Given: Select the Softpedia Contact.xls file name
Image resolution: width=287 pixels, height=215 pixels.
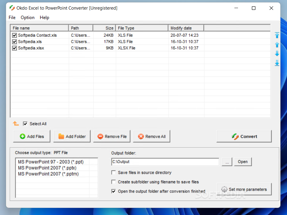Looking at the screenshot, I should (37, 35).
